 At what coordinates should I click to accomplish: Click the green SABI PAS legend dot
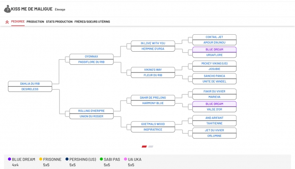pyautogui.click(x=101, y=159)
